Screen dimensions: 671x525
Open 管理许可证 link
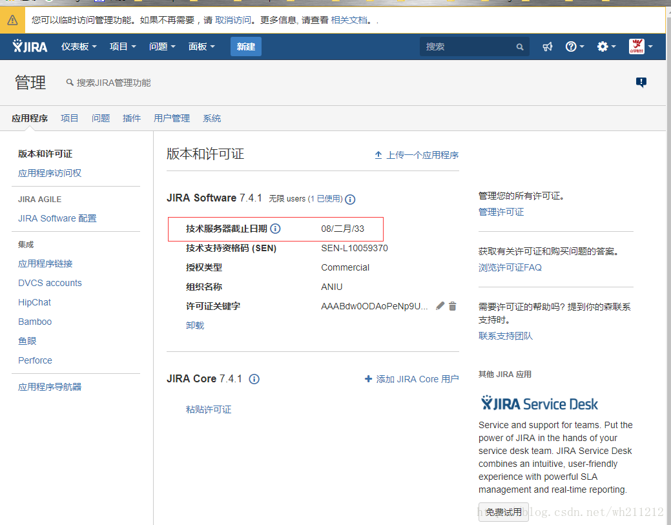[x=501, y=212]
